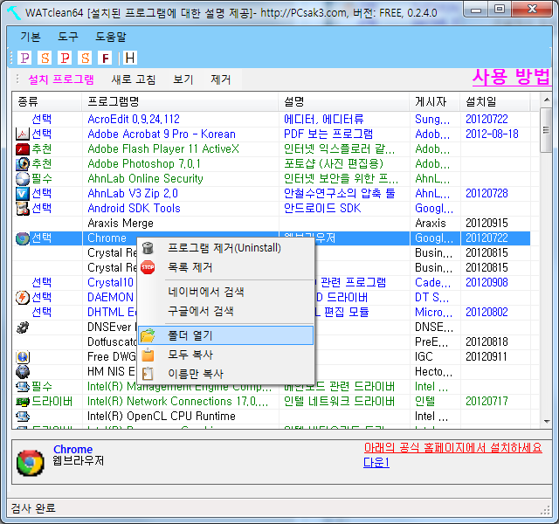Image resolution: width=559 pixels, height=524 pixels.
Task: Click the DNSEver row gear icon
Action: [x=23, y=327]
